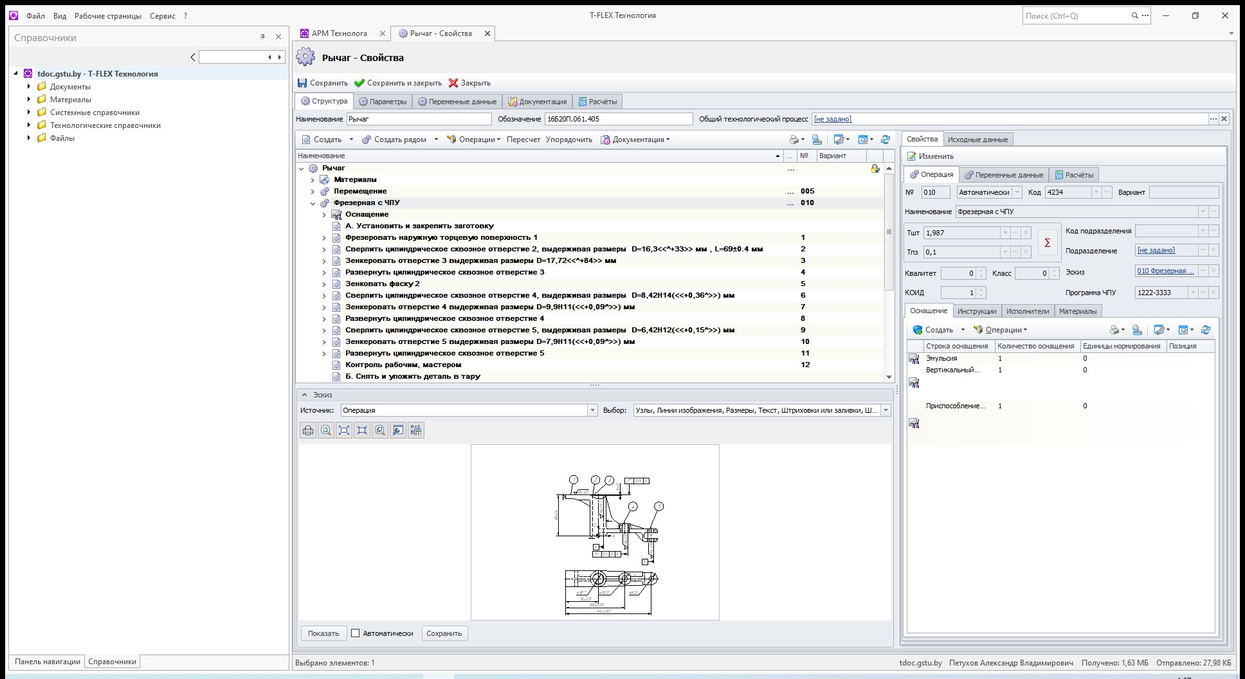The width and height of the screenshot is (1245, 679).
Task: Open the Источник dropdown
Action: [592, 410]
